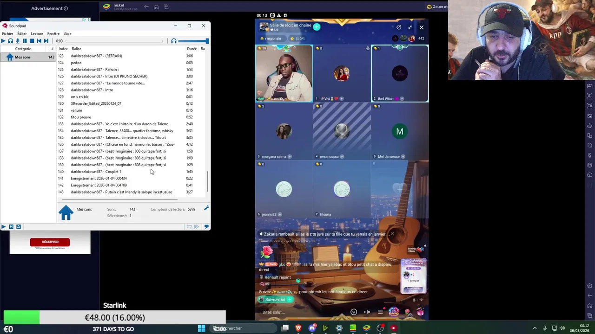Click bottom-left small play icon in Soundpad

click(3, 227)
